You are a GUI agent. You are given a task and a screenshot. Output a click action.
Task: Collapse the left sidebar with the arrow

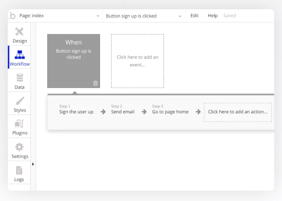coord(33,164)
